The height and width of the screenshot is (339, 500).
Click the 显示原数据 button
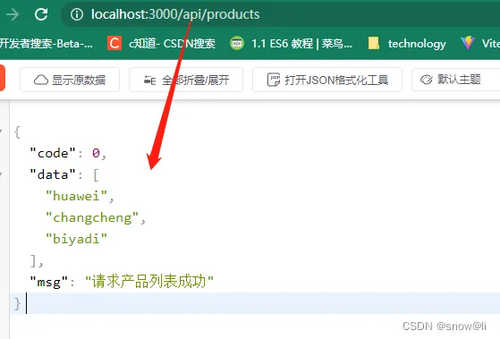pos(70,80)
